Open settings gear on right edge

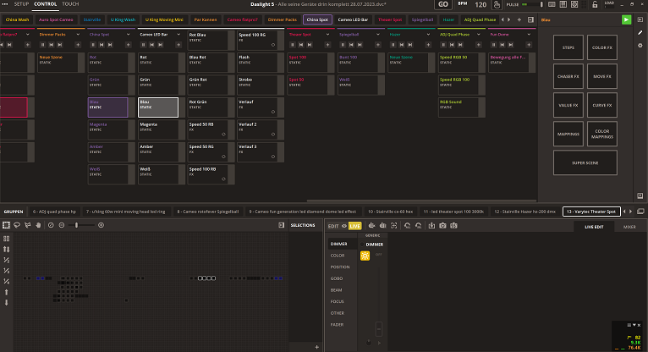640,46
